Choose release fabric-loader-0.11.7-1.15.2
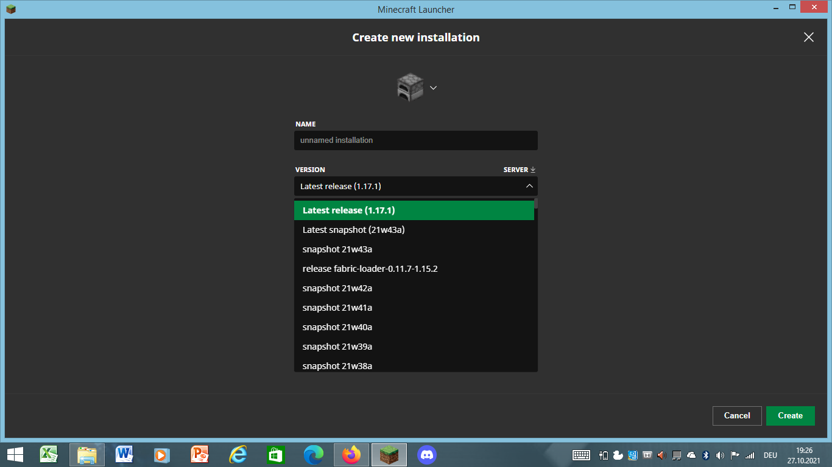This screenshot has height=467, width=832. tap(414, 269)
